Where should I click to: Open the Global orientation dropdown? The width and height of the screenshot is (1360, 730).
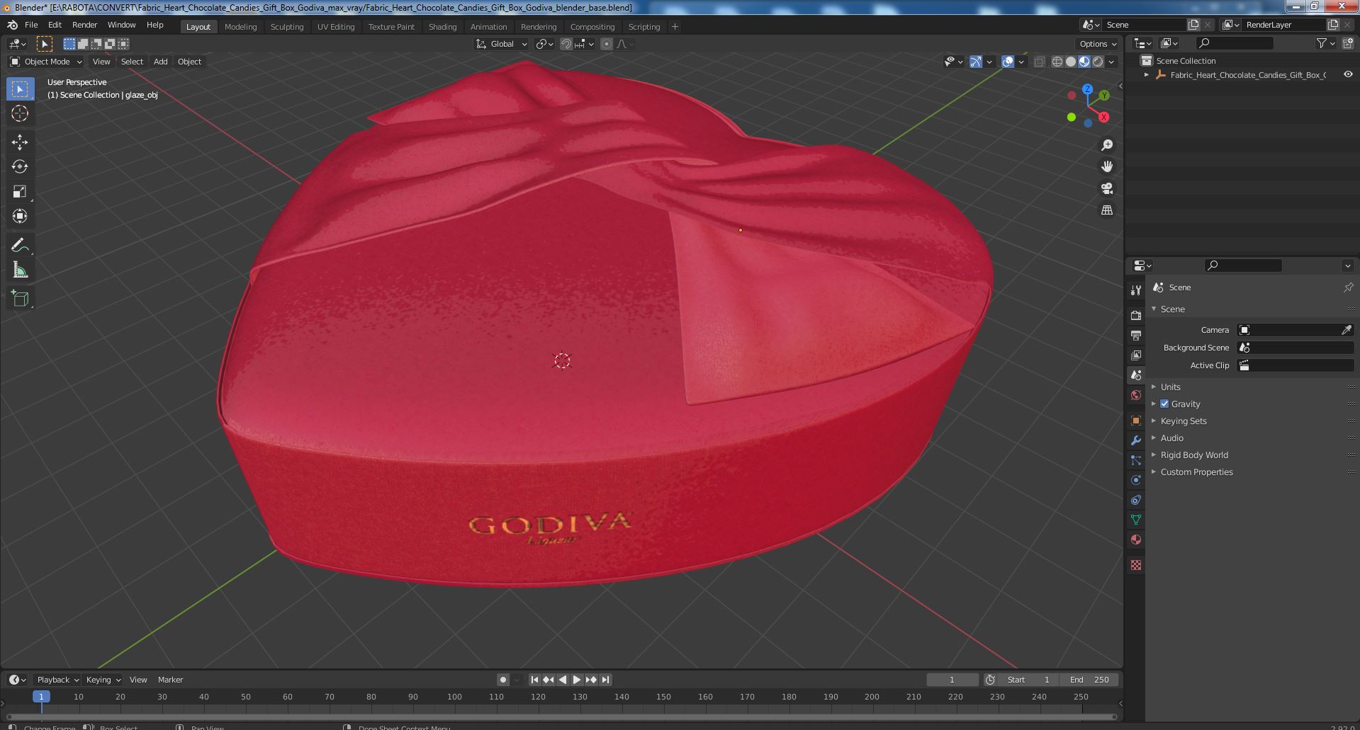tap(502, 44)
